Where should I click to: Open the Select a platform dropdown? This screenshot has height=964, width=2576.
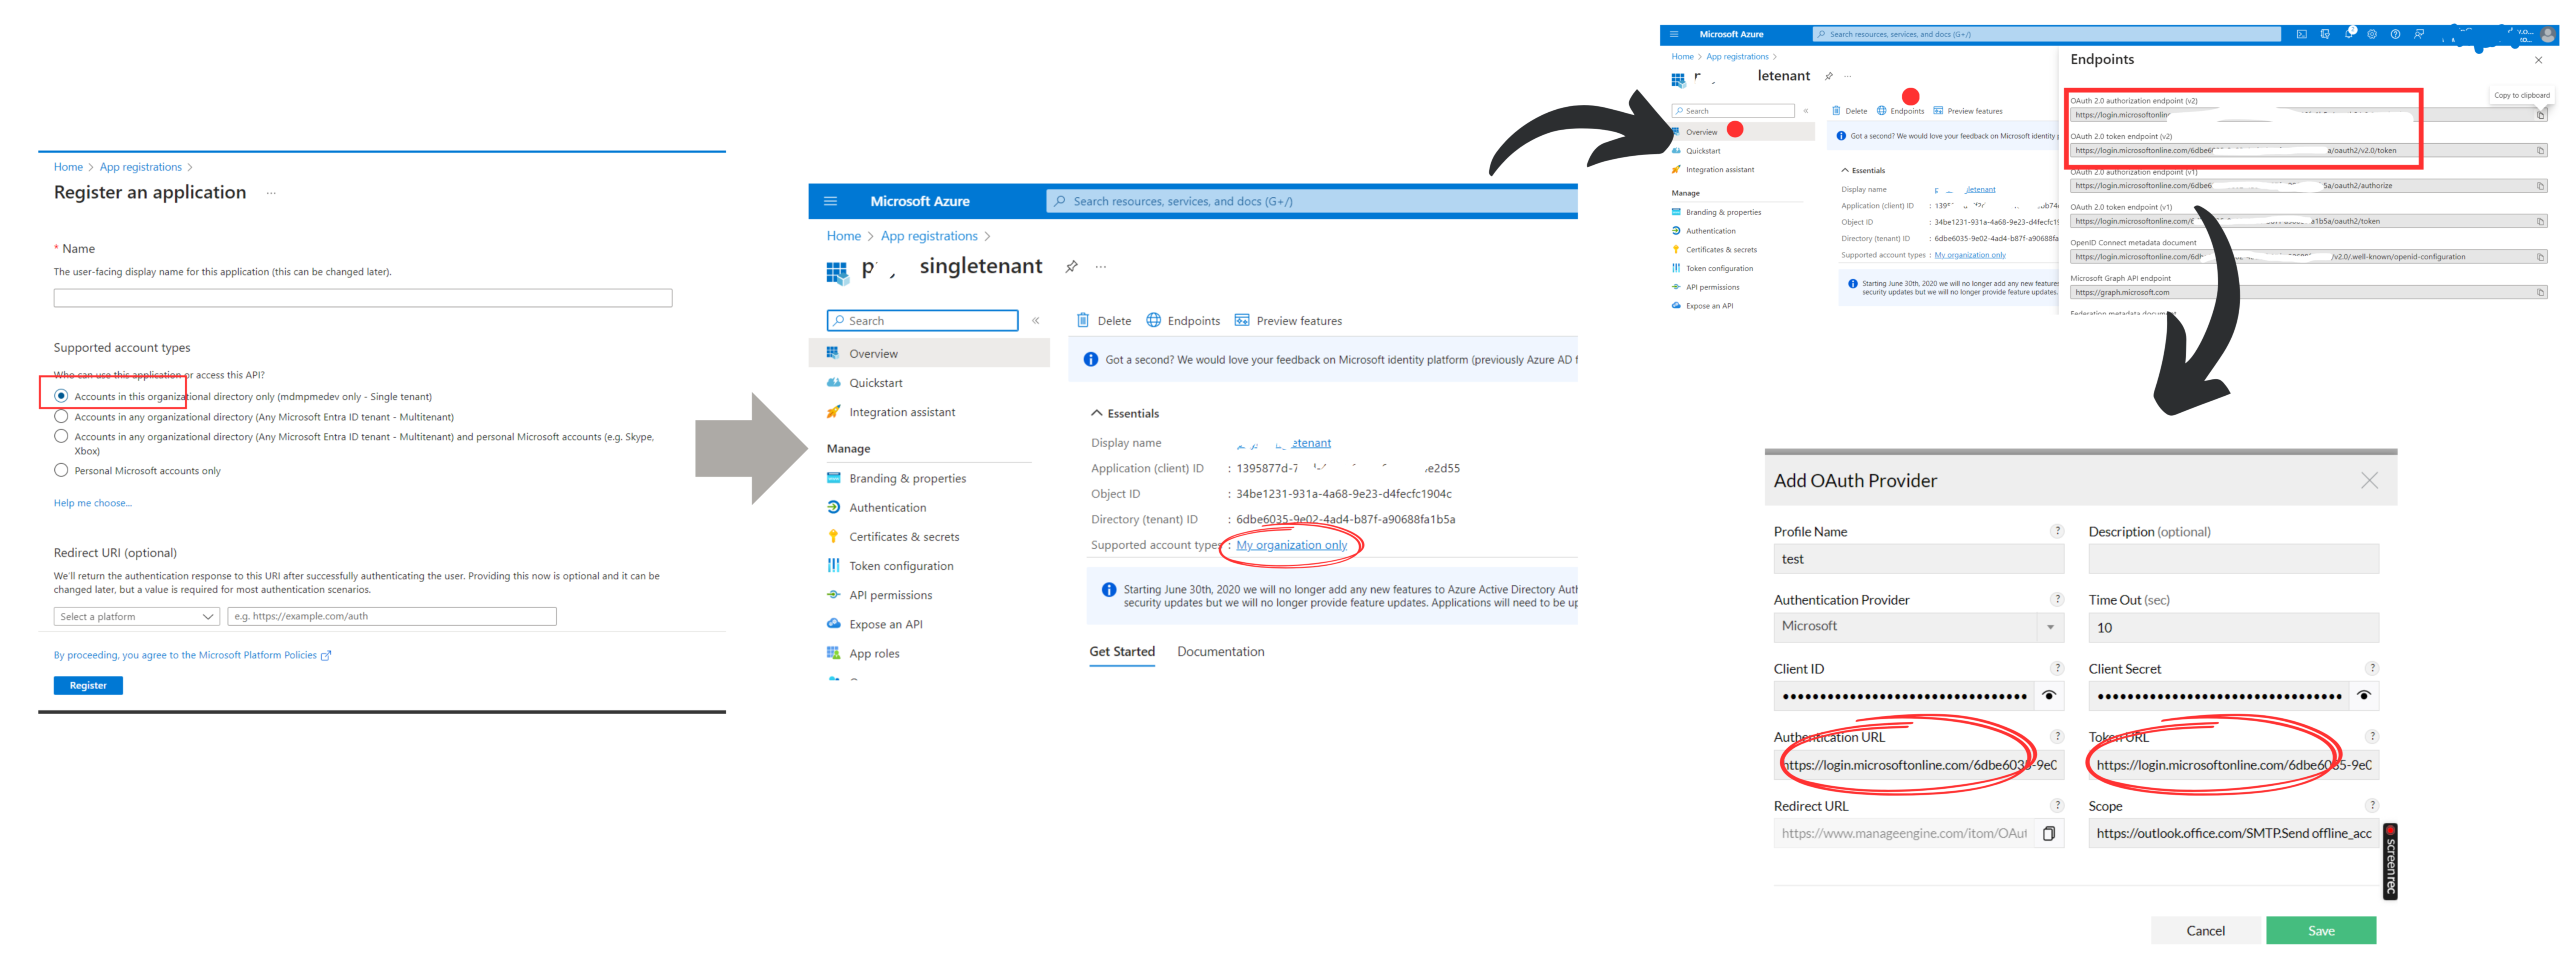136,616
